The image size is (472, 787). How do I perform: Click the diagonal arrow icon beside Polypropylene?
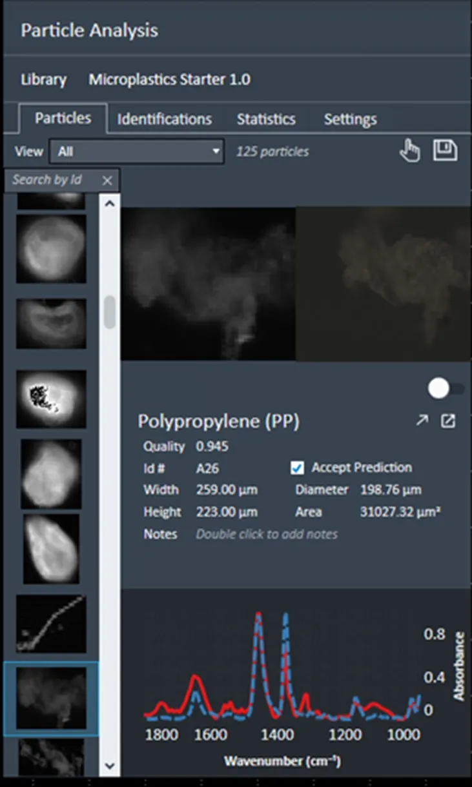pyautogui.click(x=422, y=421)
